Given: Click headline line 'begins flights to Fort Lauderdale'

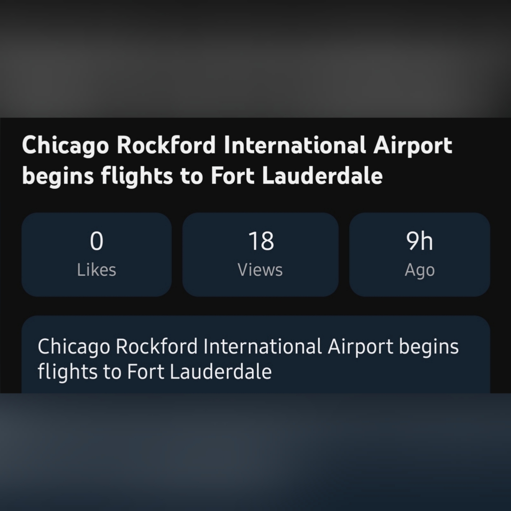Looking at the screenshot, I should pyautogui.click(x=202, y=176).
